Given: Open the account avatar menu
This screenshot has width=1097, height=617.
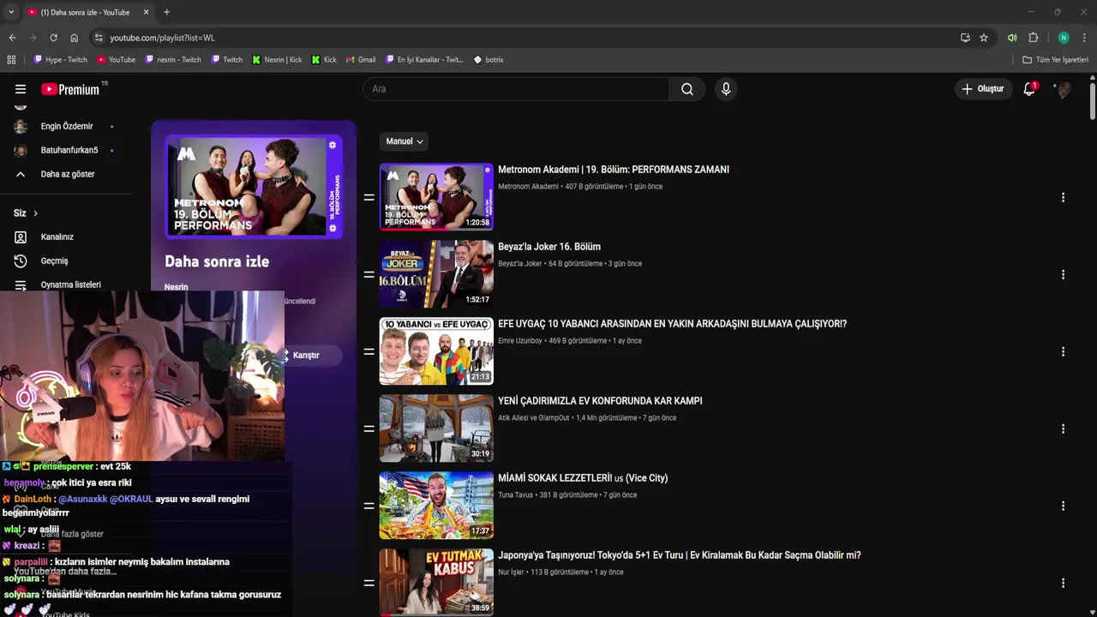Looking at the screenshot, I should [x=1064, y=89].
